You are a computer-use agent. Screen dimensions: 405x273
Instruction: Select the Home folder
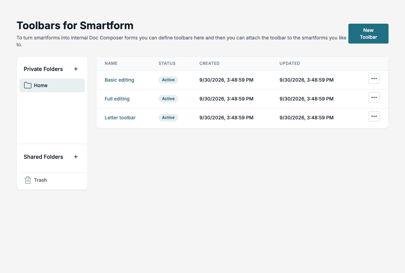pyautogui.click(x=52, y=85)
